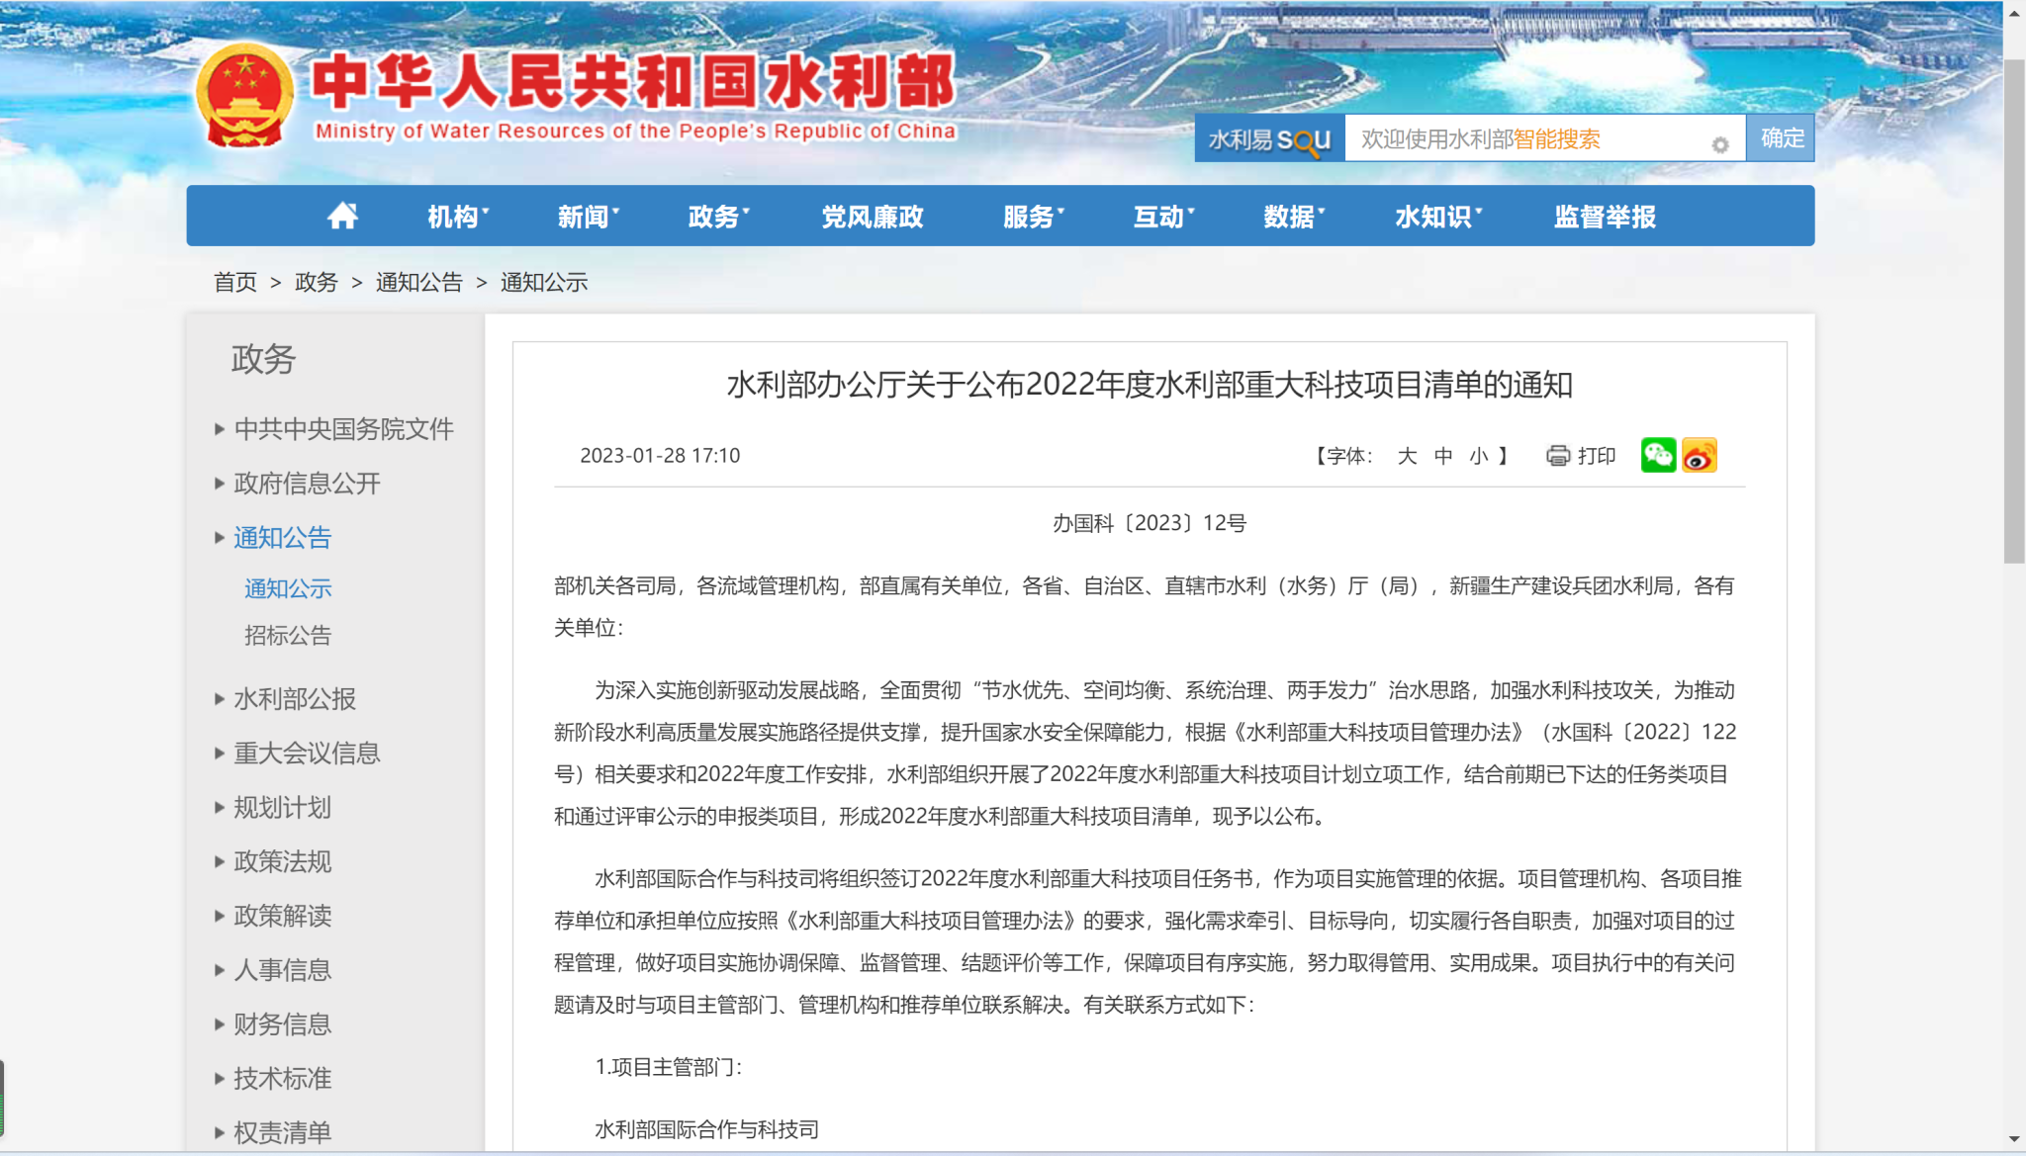Screen dimensions: 2026x1156
Task: Click document number 办国科〔2023〕12号
Action: click(1150, 523)
